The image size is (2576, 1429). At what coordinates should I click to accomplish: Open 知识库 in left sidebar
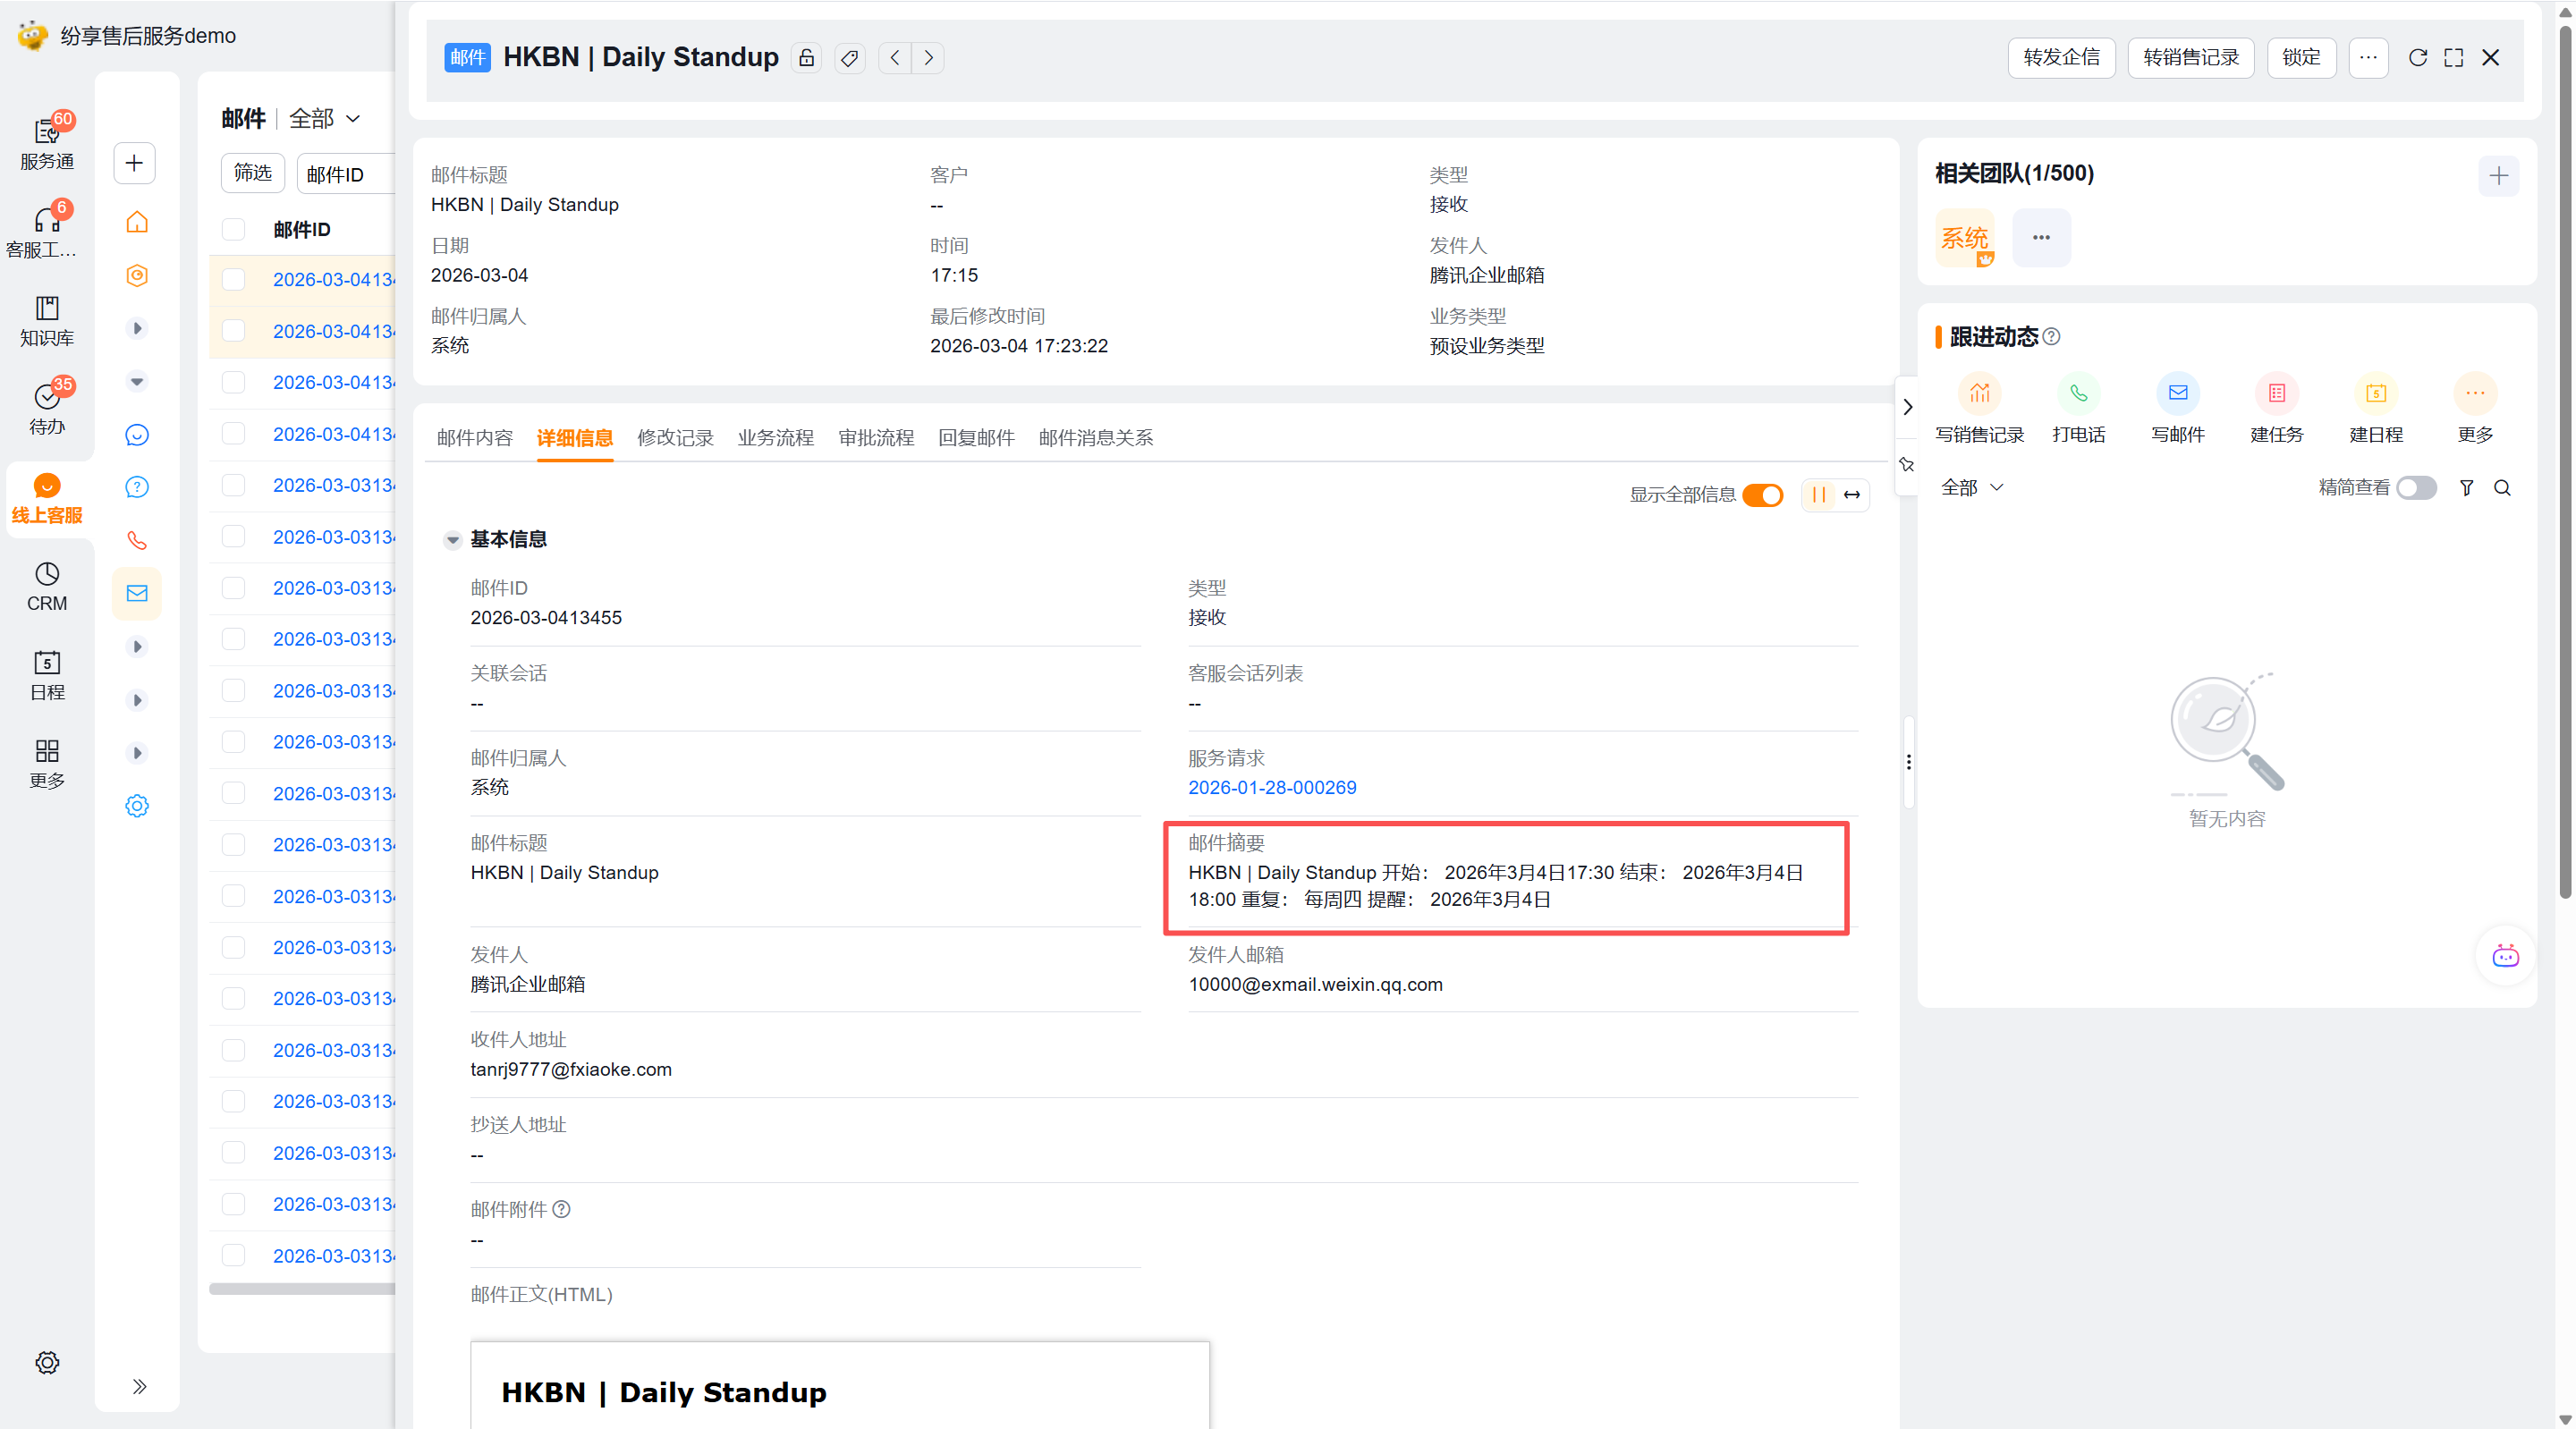(47, 320)
